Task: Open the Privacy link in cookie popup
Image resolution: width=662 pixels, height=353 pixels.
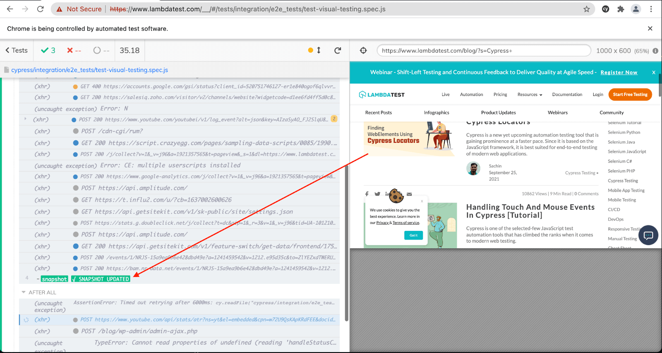Action: pyautogui.click(x=382, y=223)
